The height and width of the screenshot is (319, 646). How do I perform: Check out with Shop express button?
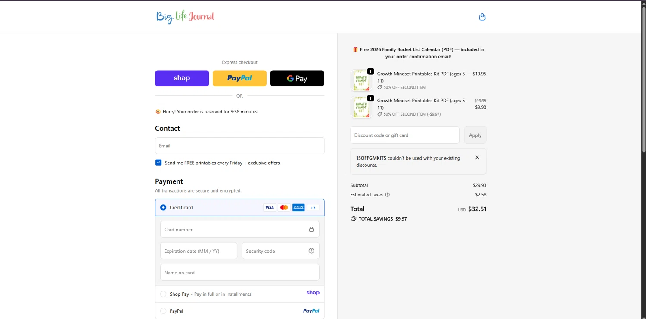(x=182, y=78)
